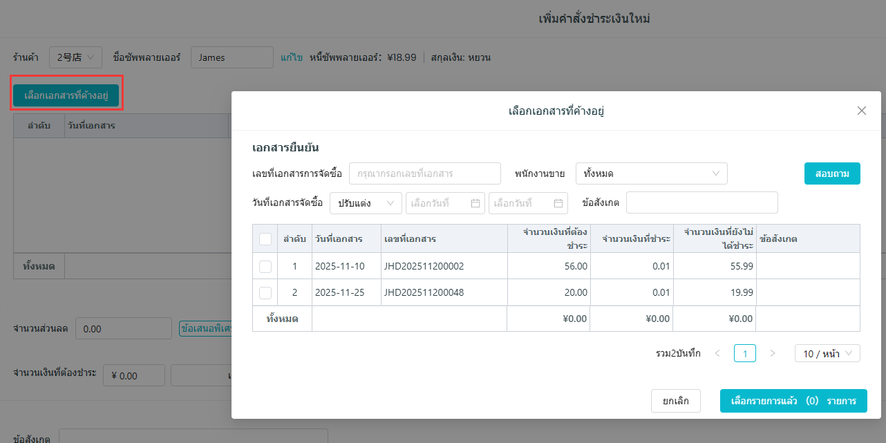Click the ยกเลิก cancel button
Screen dimensions: 886x443
675,401
